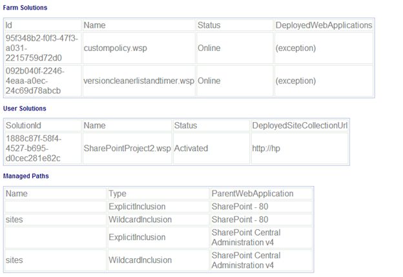Click the Managed Paths section heading

pos(26,176)
